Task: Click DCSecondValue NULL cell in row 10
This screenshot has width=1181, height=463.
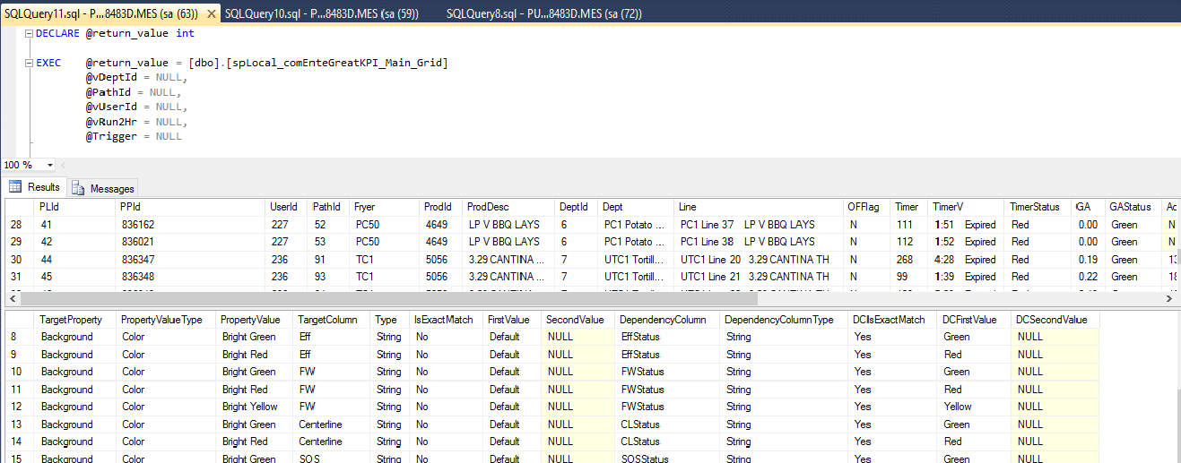Action: 1055,372
